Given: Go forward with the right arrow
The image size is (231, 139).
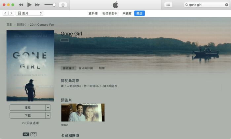Looking at the screenshot, I should point(11,13).
